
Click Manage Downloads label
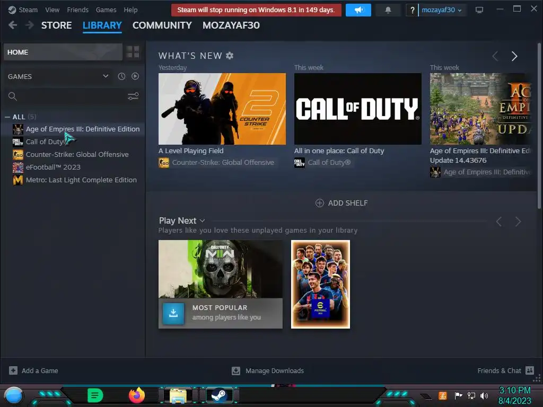click(x=275, y=370)
